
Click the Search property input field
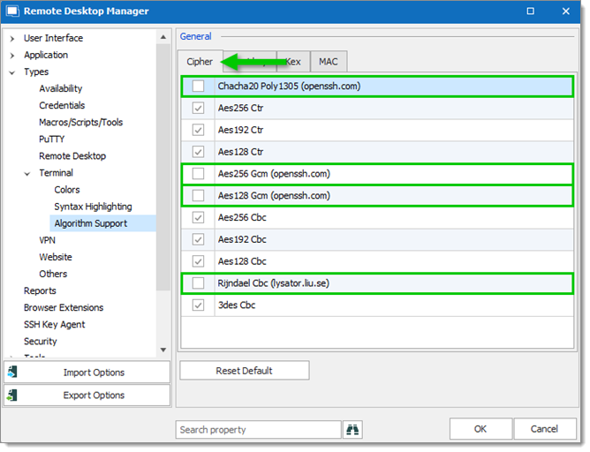point(258,429)
